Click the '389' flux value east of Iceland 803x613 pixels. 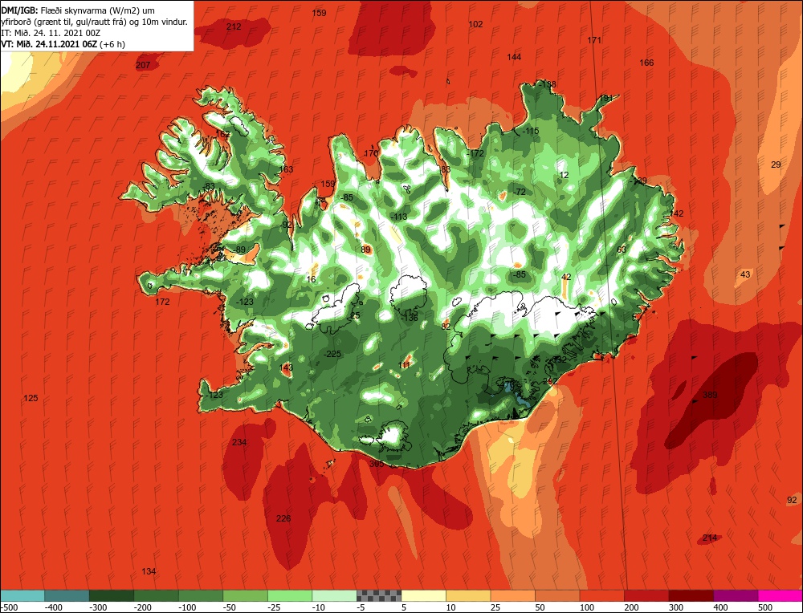click(710, 395)
